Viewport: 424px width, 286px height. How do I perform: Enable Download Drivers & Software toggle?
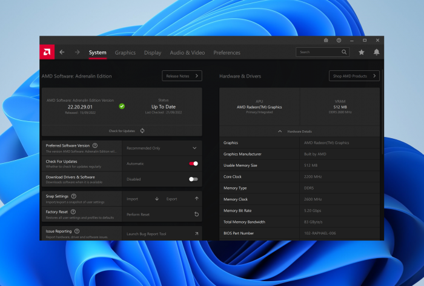pyautogui.click(x=193, y=179)
